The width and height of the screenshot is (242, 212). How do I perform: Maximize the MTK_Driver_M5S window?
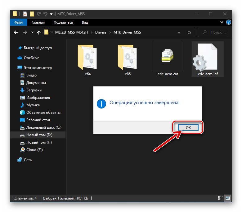pyautogui.click(x=211, y=14)
